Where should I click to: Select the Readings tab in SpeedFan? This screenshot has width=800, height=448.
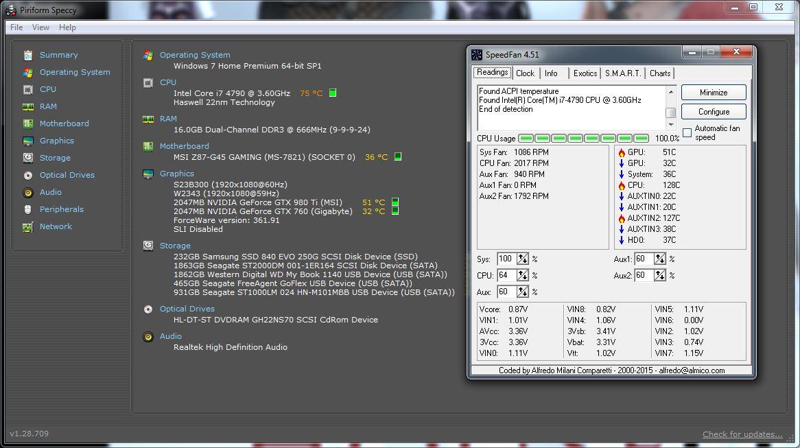[x=493, y=73]
